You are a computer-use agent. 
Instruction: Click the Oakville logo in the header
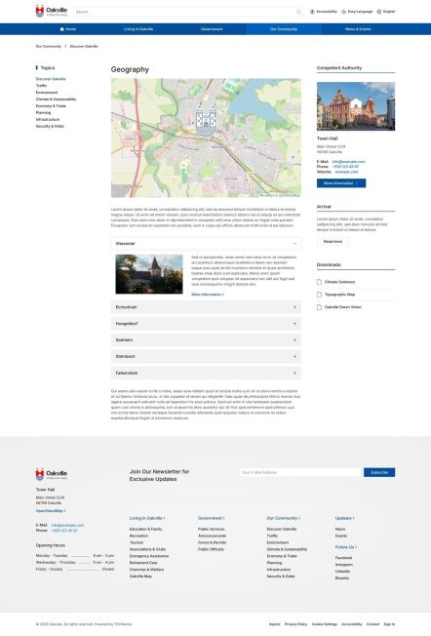click(52, 11)
